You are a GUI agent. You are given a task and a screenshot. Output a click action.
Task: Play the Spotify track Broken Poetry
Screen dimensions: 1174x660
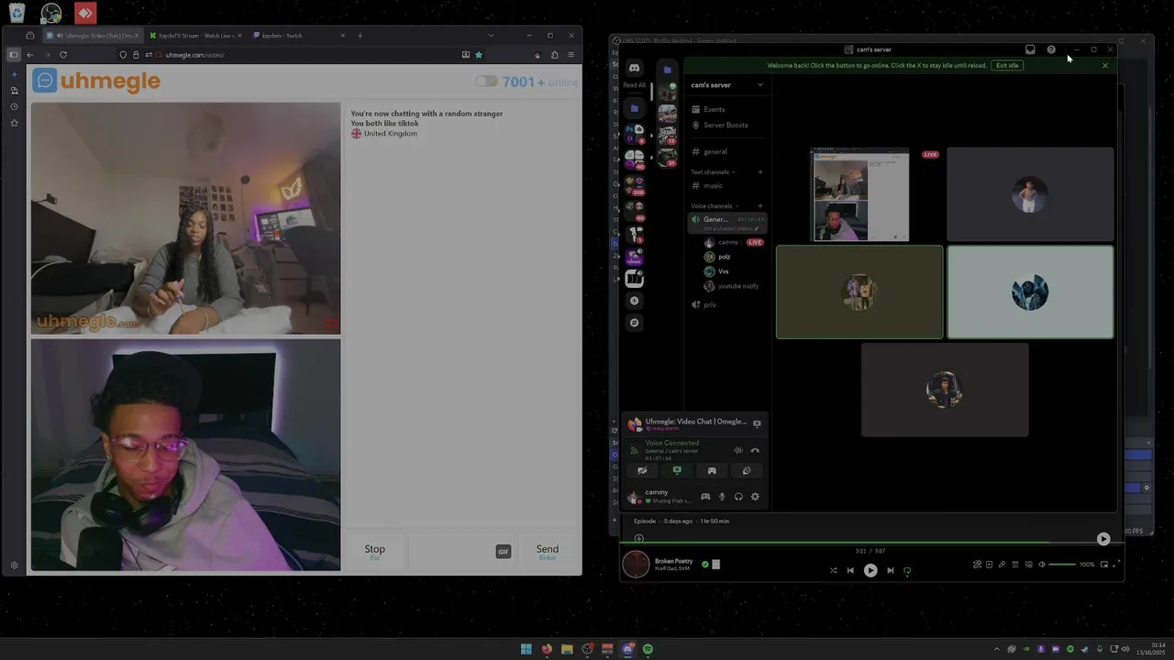click(870, 570)
